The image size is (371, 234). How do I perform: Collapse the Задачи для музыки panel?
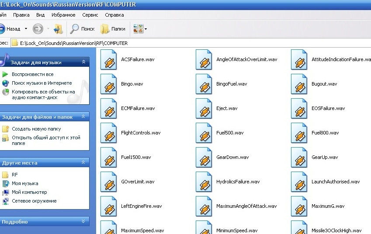83,62
